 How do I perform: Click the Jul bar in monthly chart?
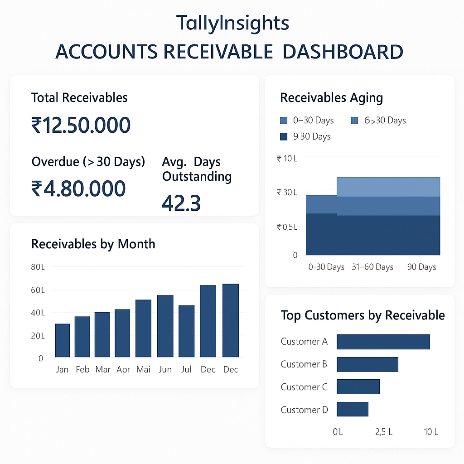tap(186, 331)
